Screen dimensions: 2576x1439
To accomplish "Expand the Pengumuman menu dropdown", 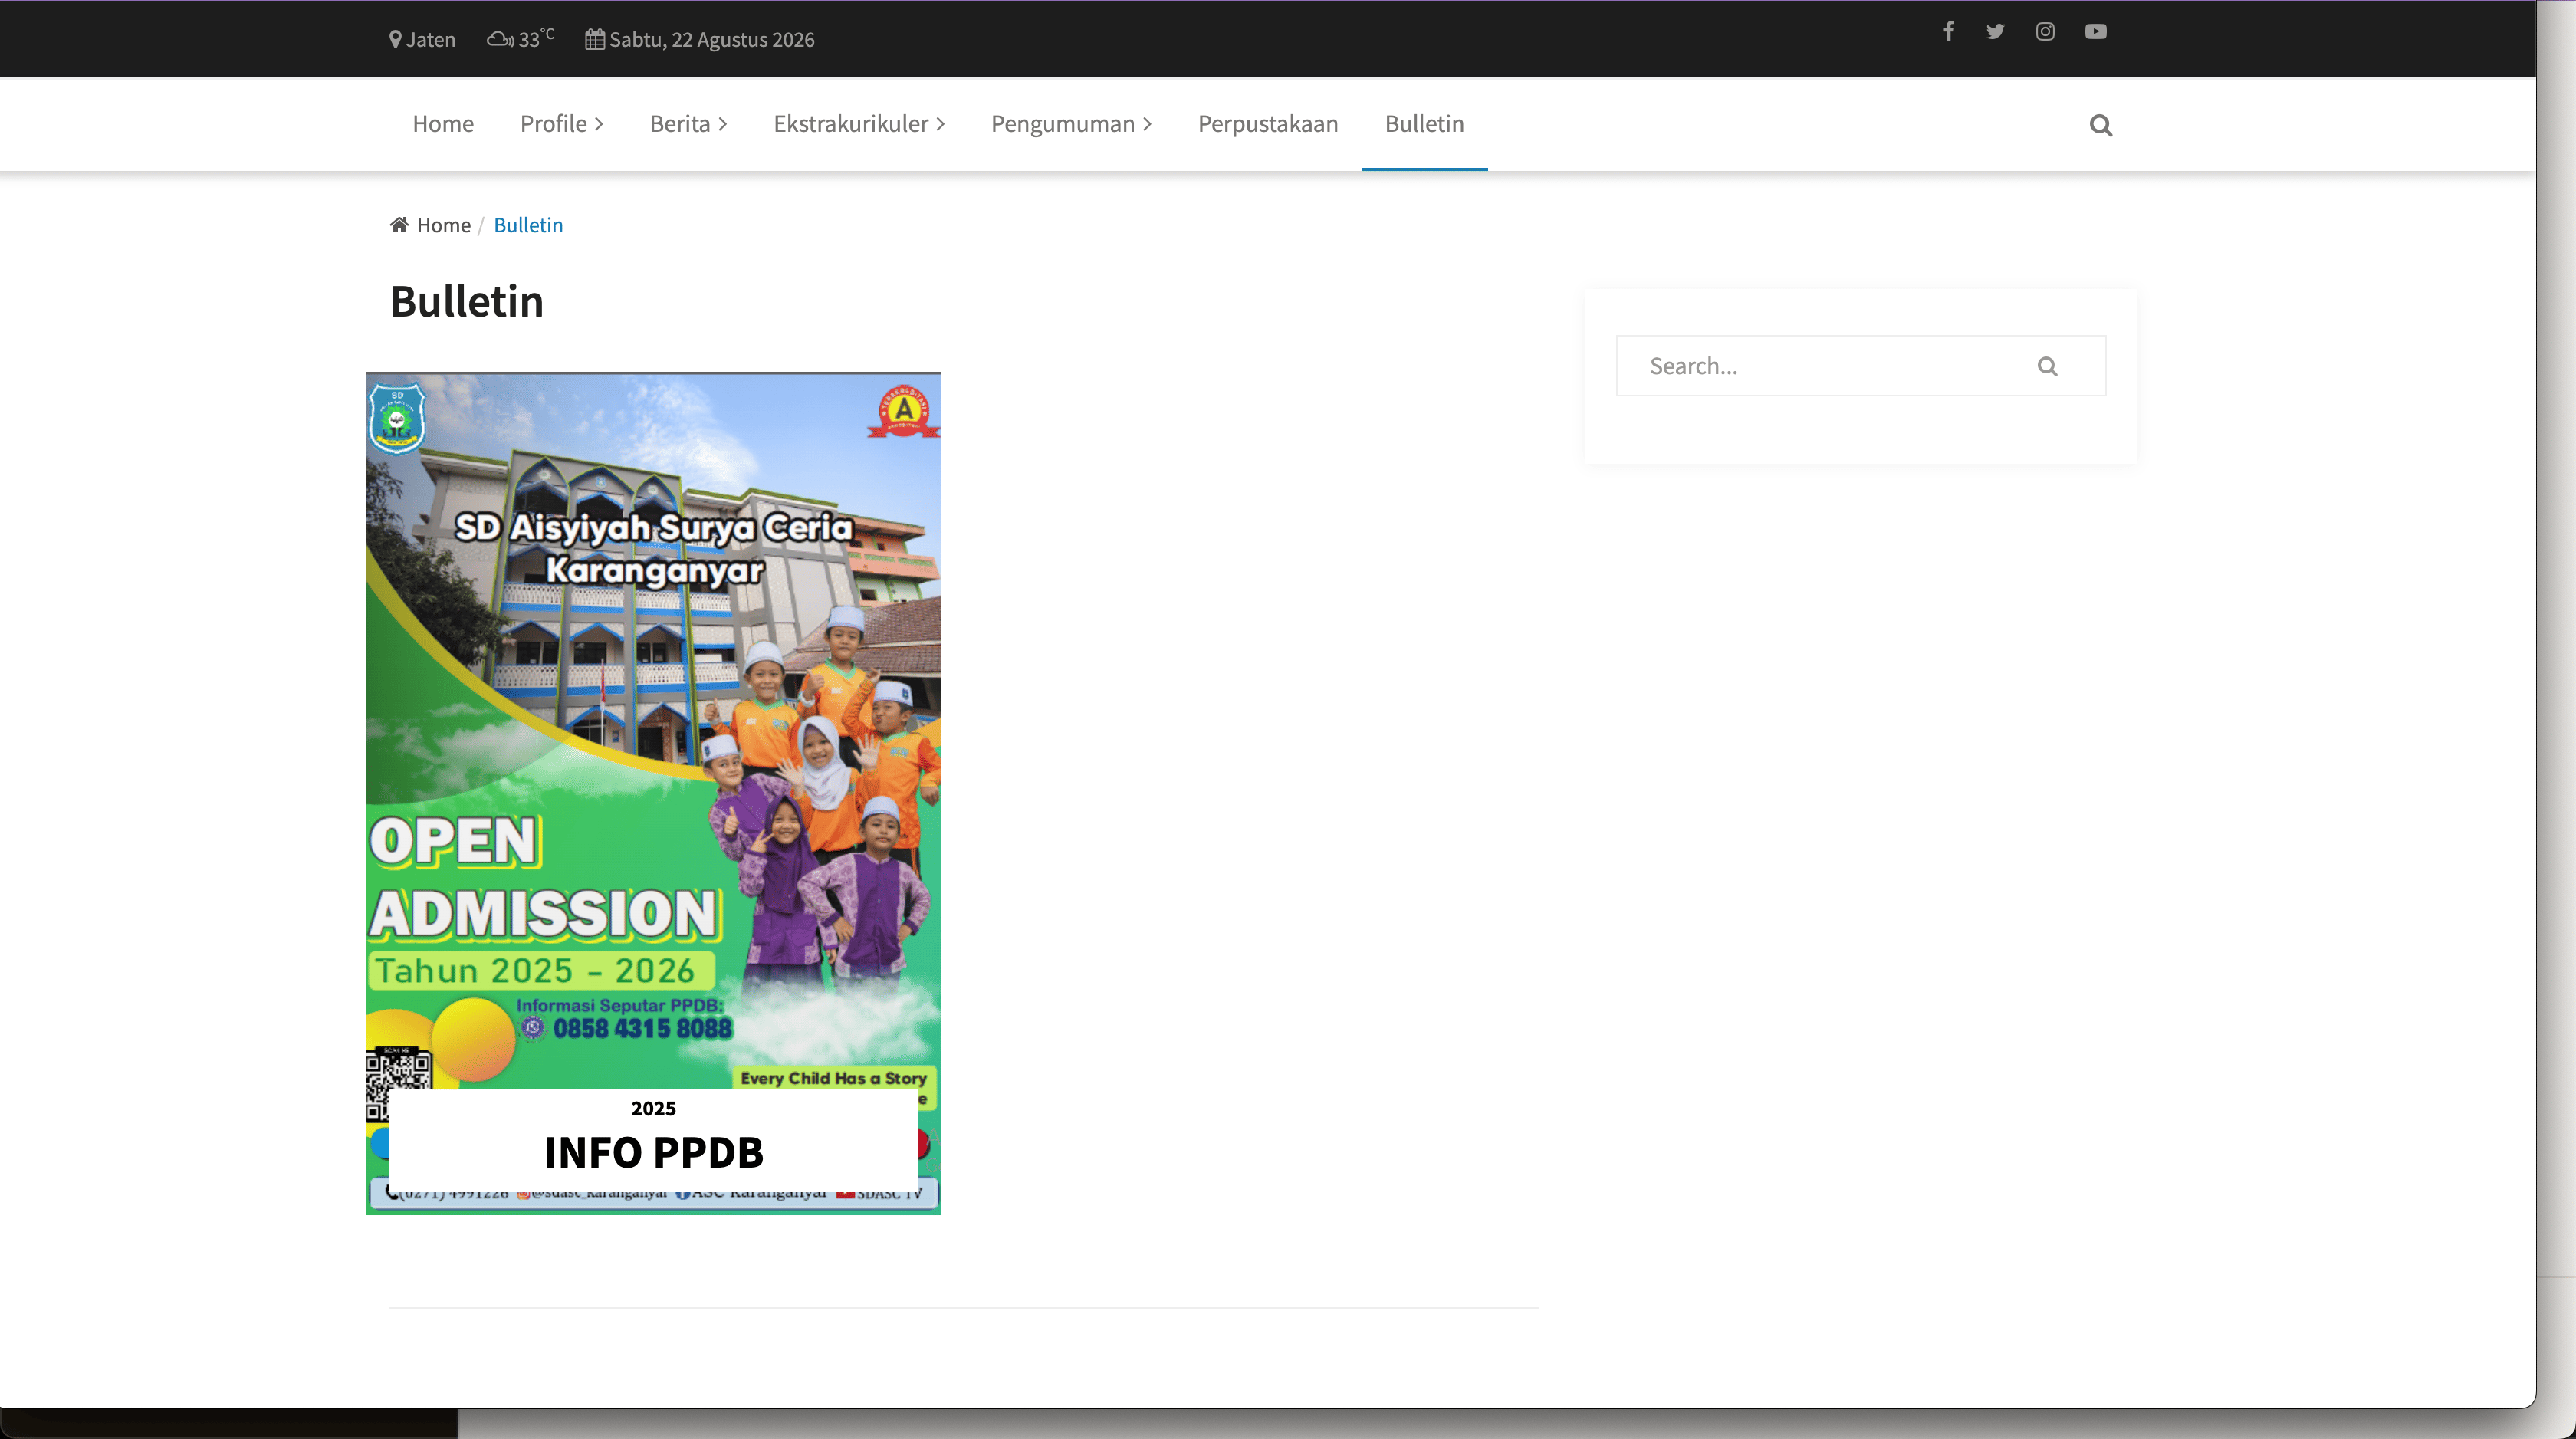I will [1071, 123].
